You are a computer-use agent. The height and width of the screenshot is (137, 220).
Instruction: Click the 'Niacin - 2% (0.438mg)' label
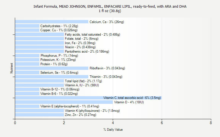pos(80,47)
